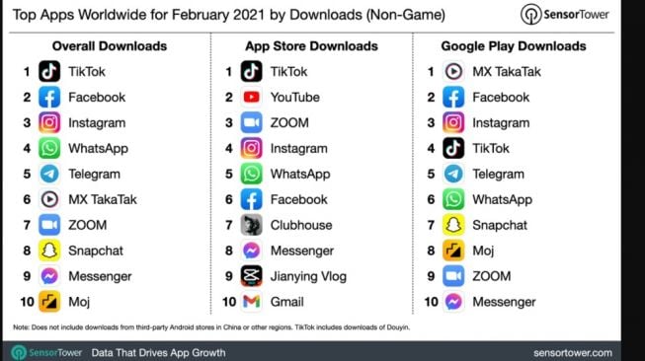Click the Moj icon in Overall Downloads
The width and height of the screenshot is (645, 361).
point(49,302)
